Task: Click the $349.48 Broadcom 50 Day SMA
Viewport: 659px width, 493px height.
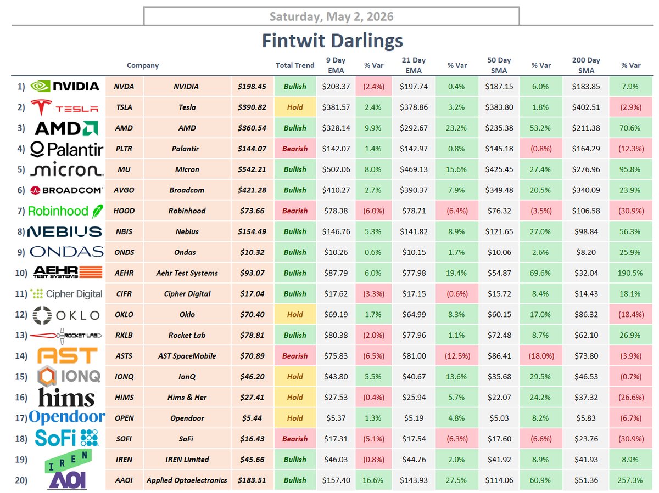Action: click(500, 190)
